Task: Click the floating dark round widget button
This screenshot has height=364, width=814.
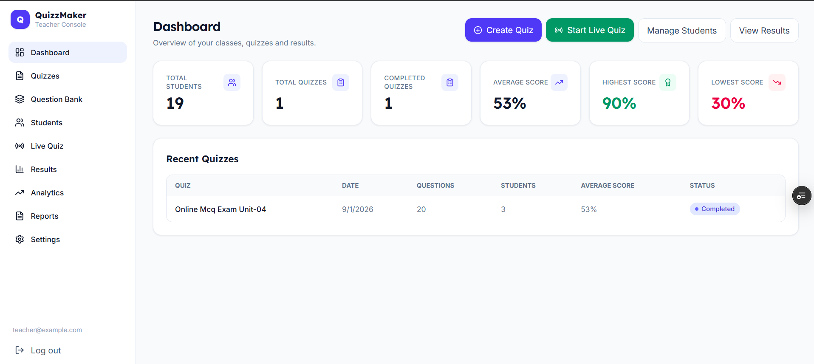Action: click(802, 196)
